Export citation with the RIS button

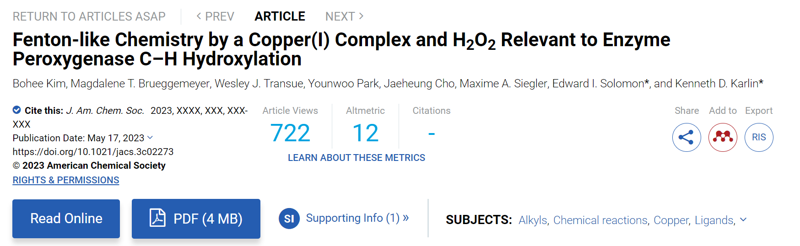tap(759, 137)
